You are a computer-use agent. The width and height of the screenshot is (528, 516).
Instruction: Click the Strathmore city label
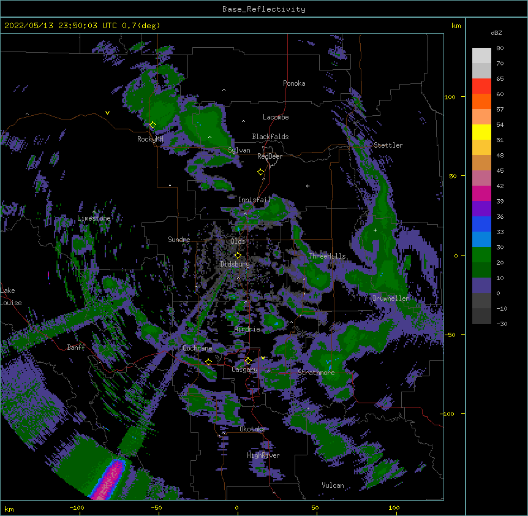point(316,373)
